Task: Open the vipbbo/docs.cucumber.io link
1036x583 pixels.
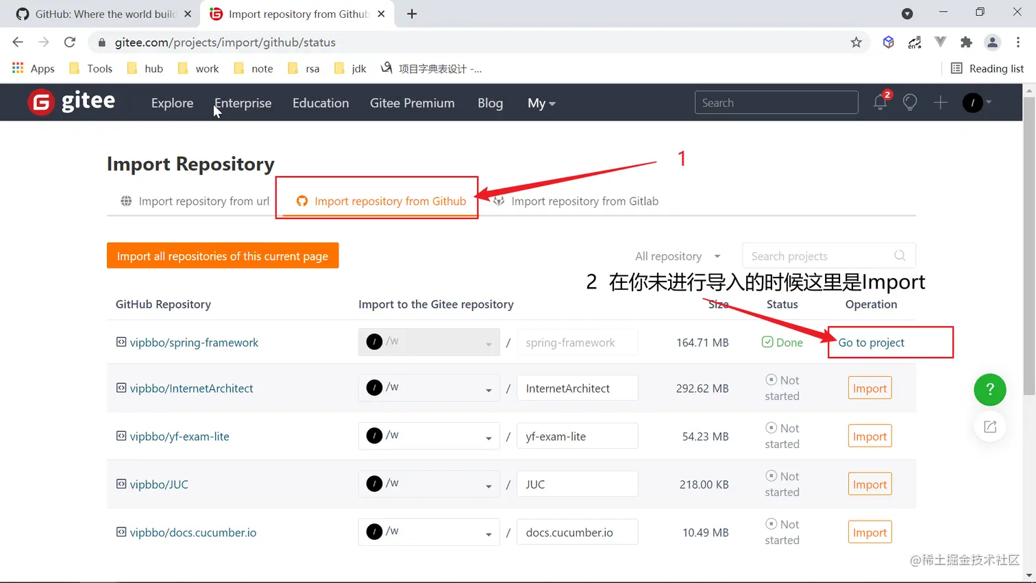Action: [193, 532]
